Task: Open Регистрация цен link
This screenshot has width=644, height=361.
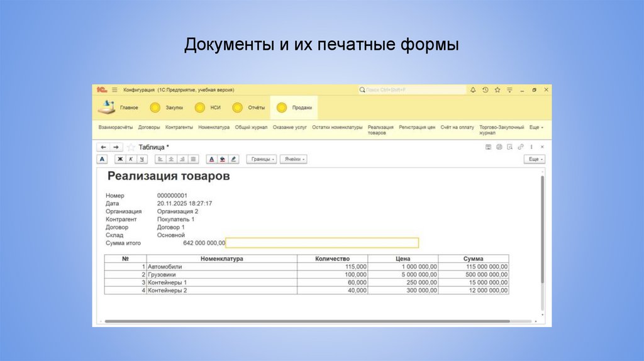Action: click(x=417, y=127)
